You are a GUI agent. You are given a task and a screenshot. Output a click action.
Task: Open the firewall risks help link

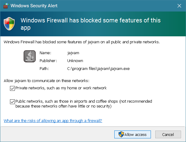point(53,121)
